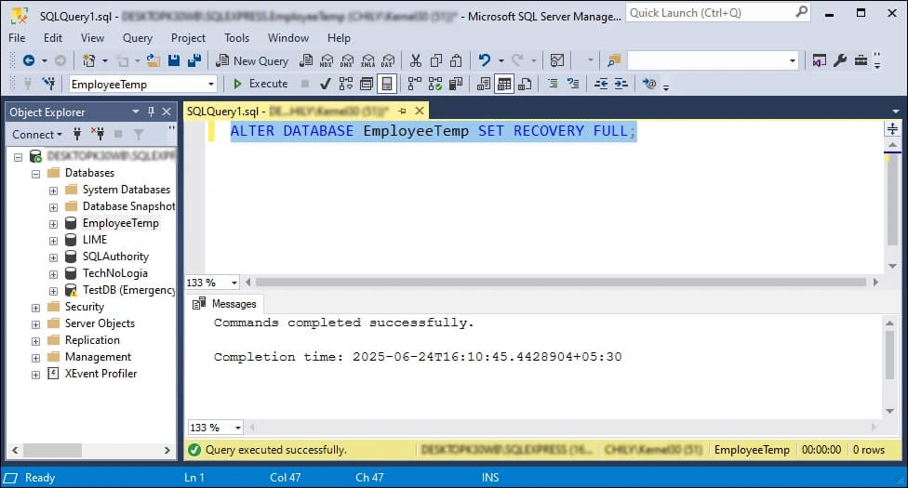908x488 pixels.
Task: Click the New Query button
Action: (x=252, y=60)
